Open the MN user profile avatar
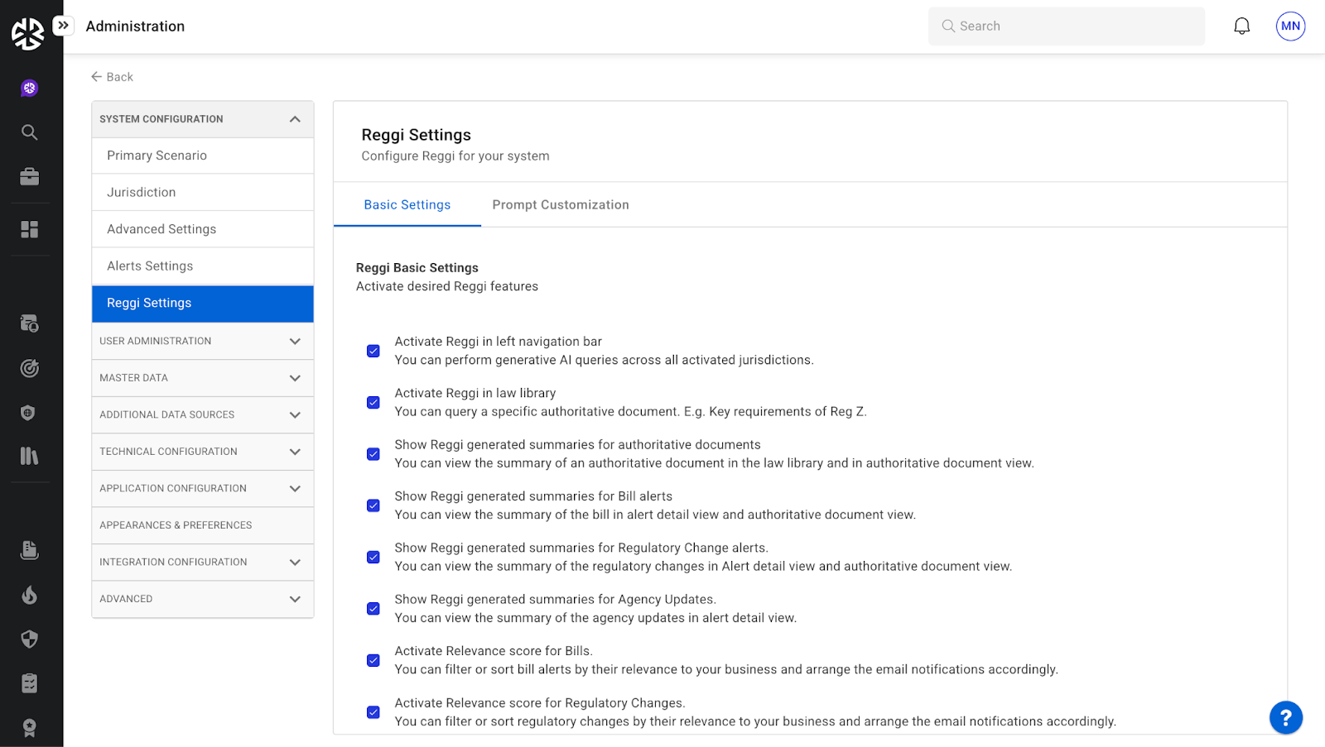 tap(1290, 26)
